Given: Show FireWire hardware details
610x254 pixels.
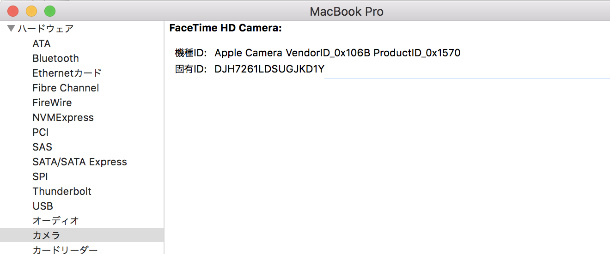Looking at the screenshot, I should 52,103.
